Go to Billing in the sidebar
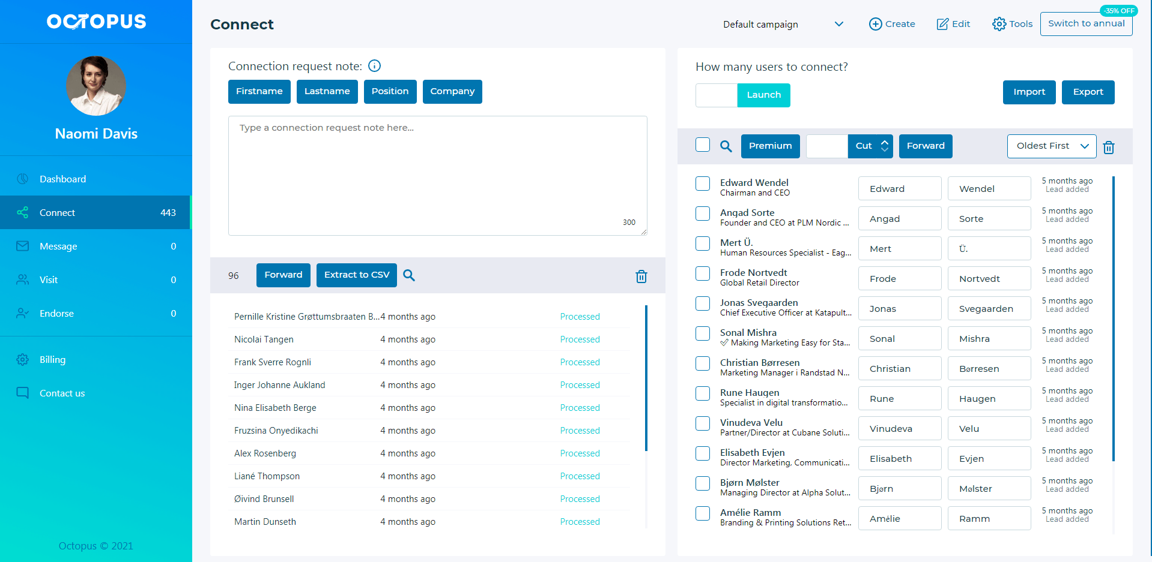The width and height of the screenshot is (1152, 562). coord(52,360)
